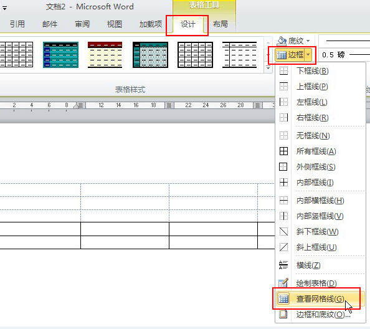Select 内部竖框线(V)
The height and width of the screenshot is (329, 370).
[320, 216]
